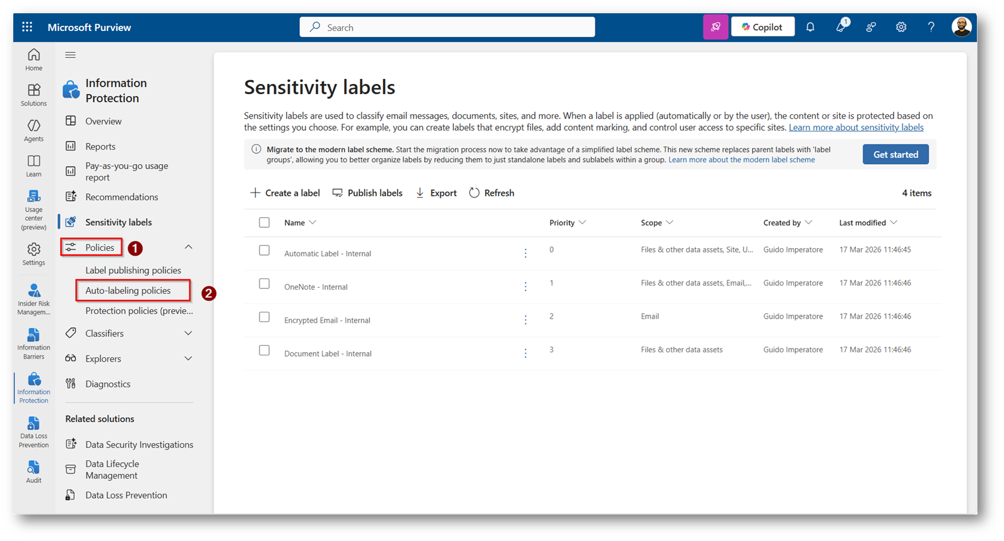The image size is (1004, 541).
Task: Expand the Classifiers section
Action: [188, 333]
